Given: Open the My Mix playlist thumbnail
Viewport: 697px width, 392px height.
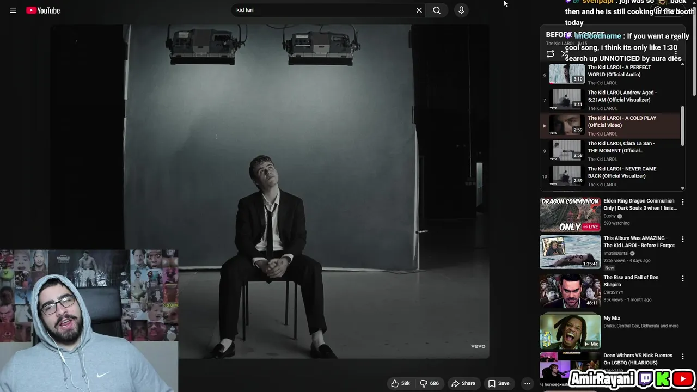Looking at the screenshot, I should (x=570, y=332).
